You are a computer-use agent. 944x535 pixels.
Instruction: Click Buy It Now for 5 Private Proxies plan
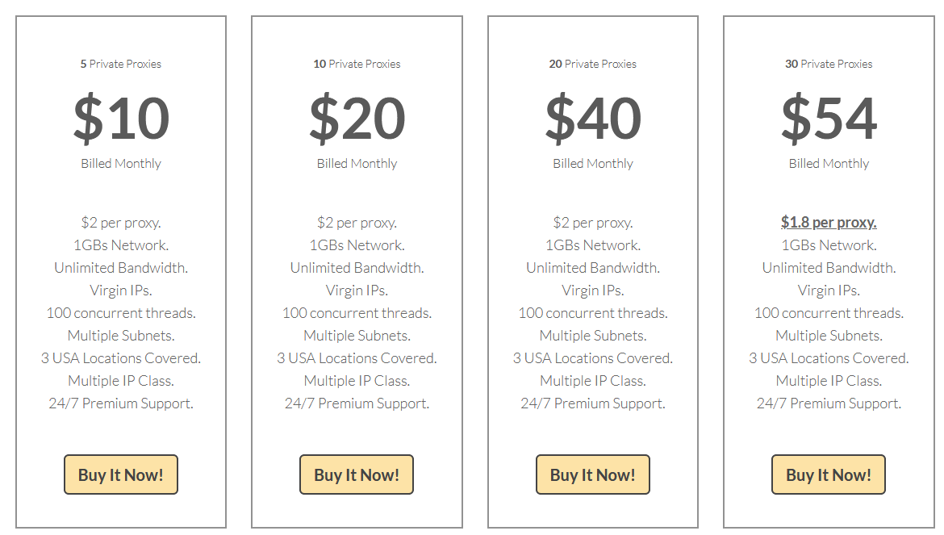120,474
